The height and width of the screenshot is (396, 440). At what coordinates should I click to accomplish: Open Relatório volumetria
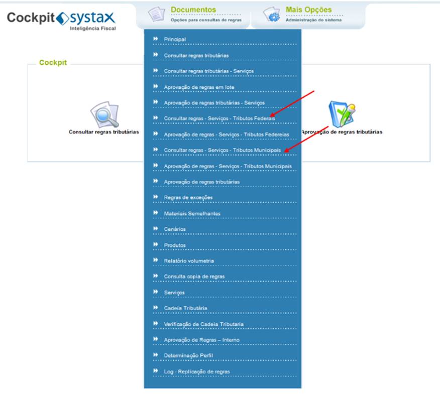coord(189,261)
